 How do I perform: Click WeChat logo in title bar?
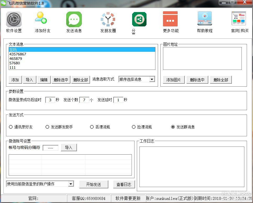tap(3, 3)
